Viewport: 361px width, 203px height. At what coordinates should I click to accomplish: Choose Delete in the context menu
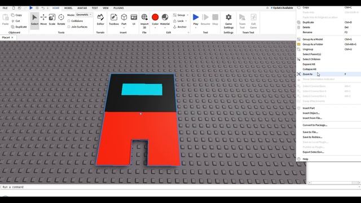click(328, 28)
